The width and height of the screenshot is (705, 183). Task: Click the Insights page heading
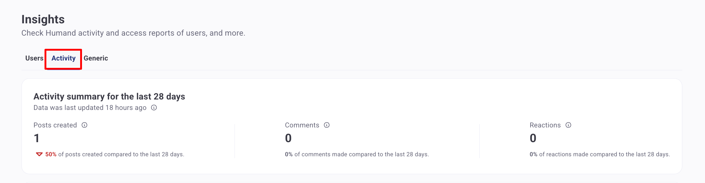(43, 19)
